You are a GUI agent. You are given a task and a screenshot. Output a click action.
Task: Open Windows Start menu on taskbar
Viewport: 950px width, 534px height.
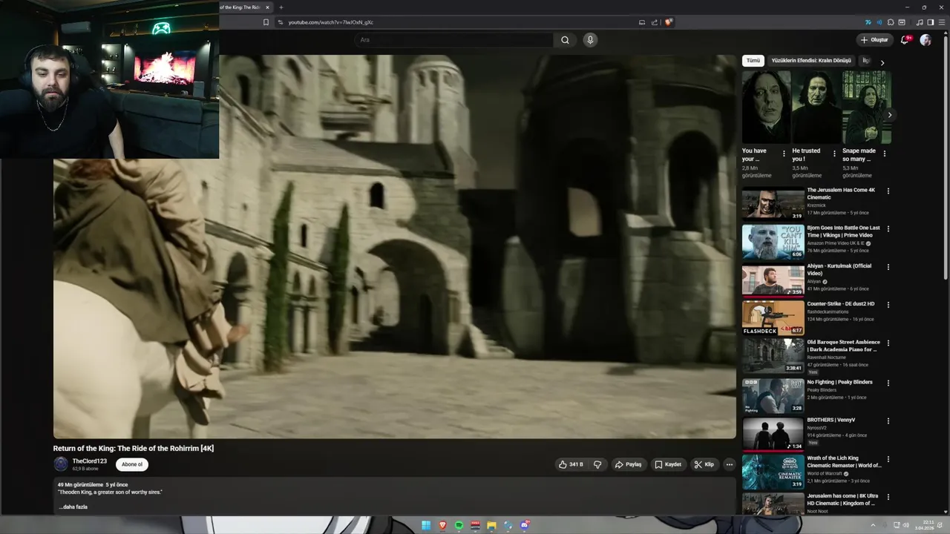pos(426,525)
